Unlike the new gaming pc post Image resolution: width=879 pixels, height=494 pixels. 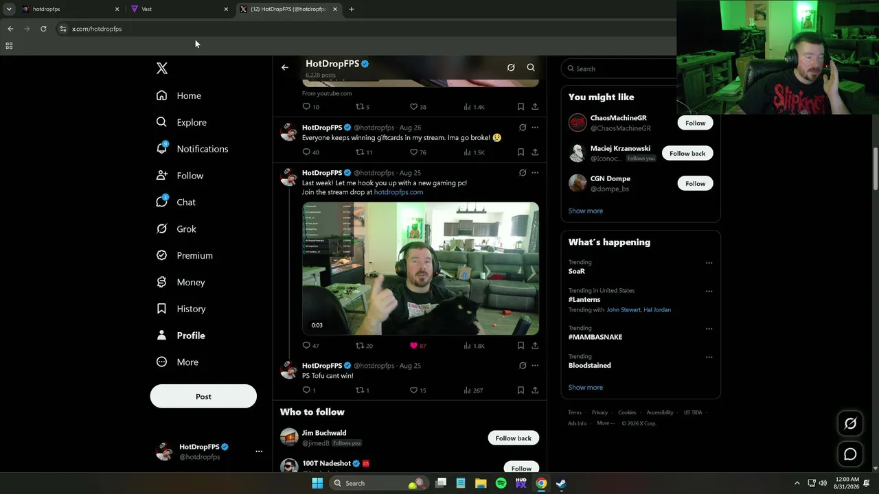[x=413, y=346]
